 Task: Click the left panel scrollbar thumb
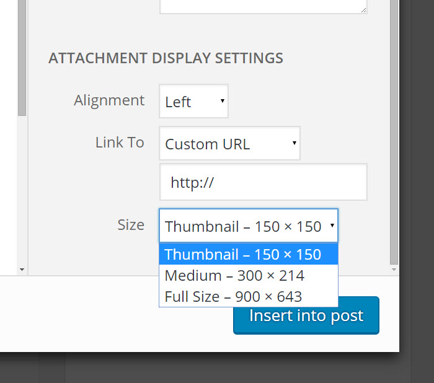coord(22,56)
